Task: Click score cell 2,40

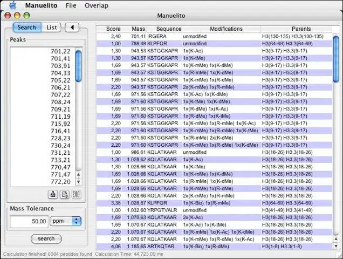Action: tap(116, 36)
